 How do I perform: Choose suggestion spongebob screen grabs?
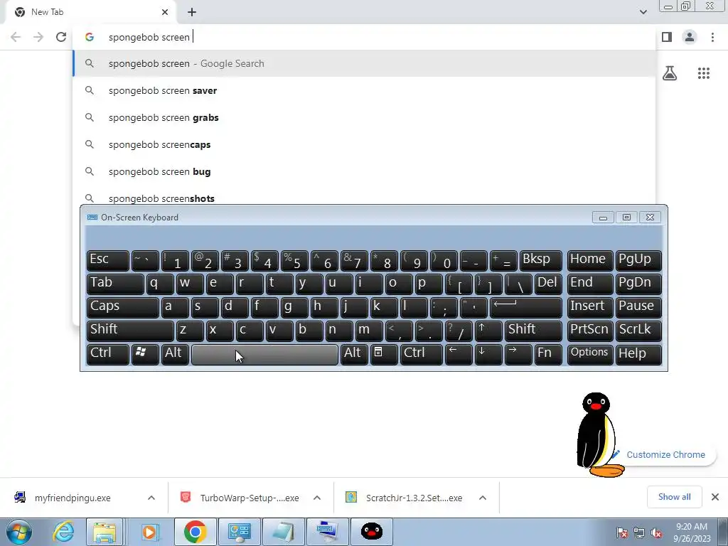click(x=364, y=117)
